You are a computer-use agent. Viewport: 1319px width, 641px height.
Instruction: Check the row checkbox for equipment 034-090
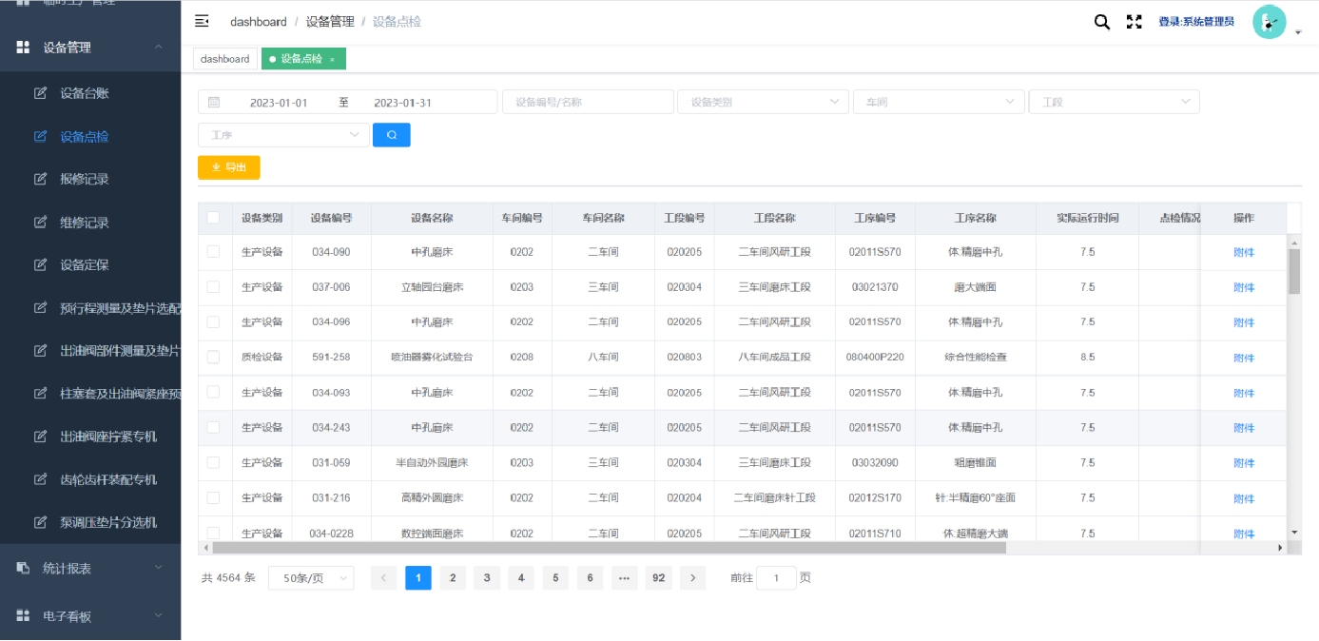pos(214,252)
